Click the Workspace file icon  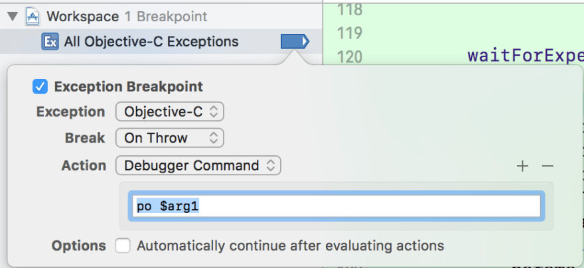33,17
